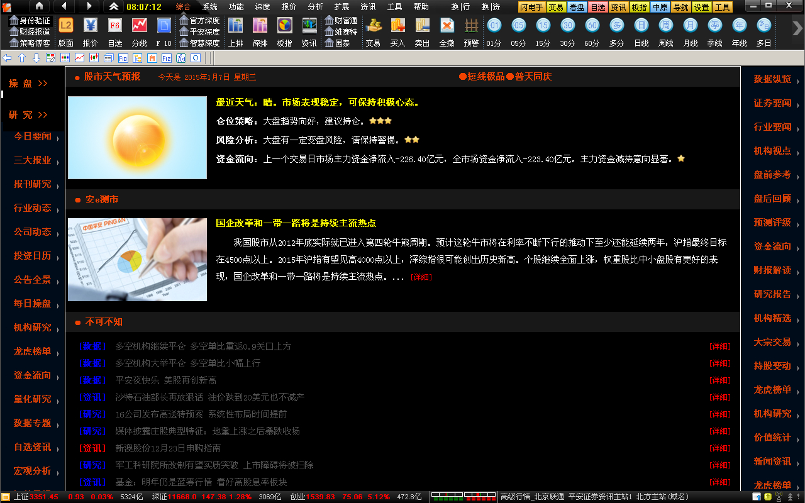The image size is (805, 503).
Task: Click the candlestick chart icon in small toolbar
Action: (x=94, y=58)
